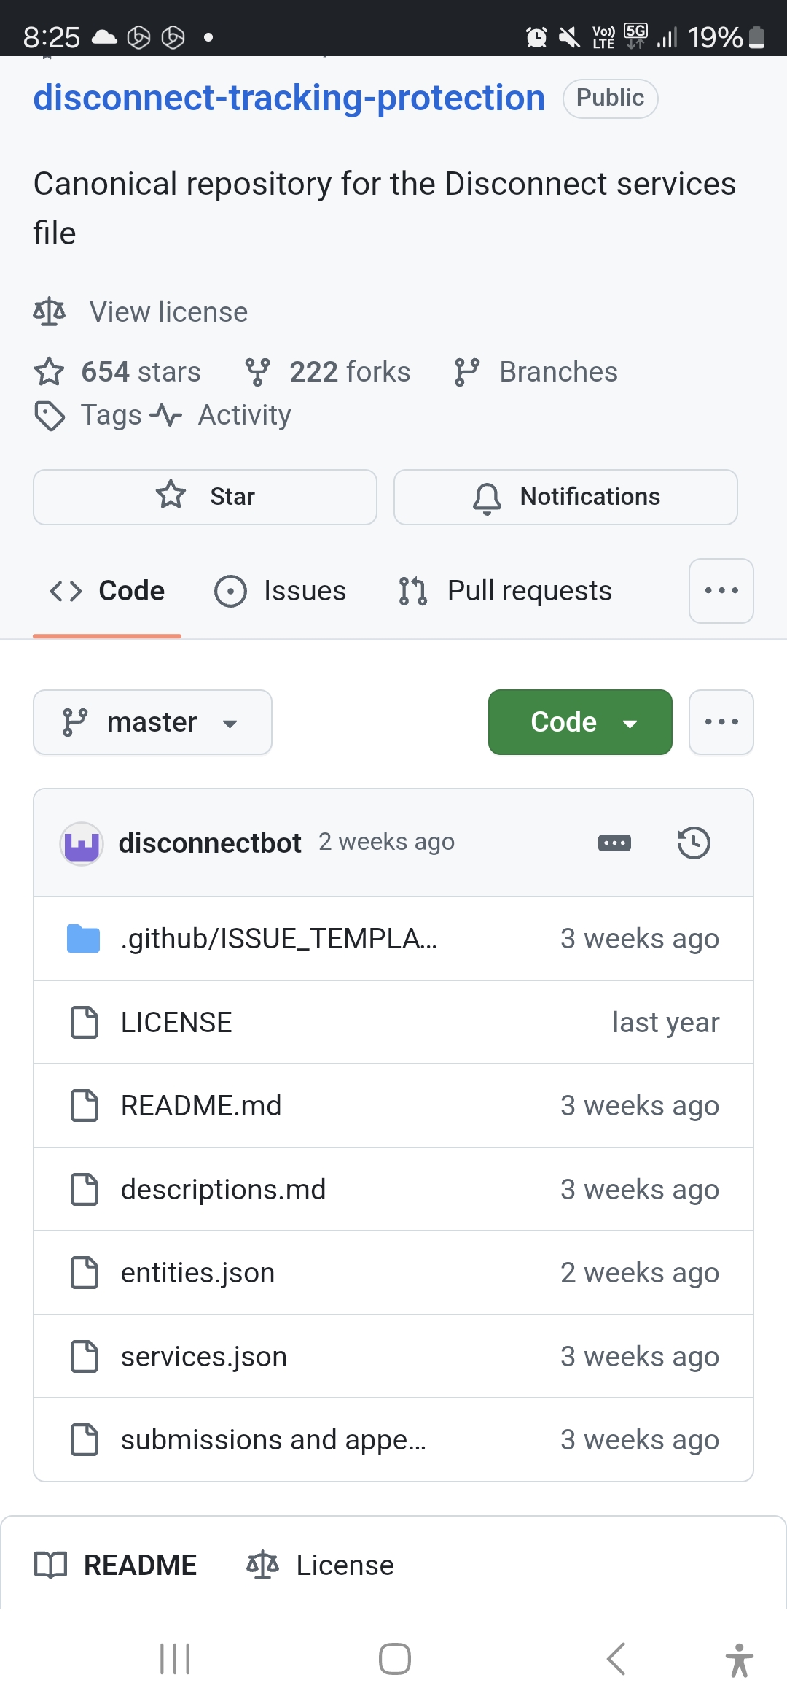Expand the green Code dropdown
Screen dimensions: 787x1707
click(x=580, y=722)
